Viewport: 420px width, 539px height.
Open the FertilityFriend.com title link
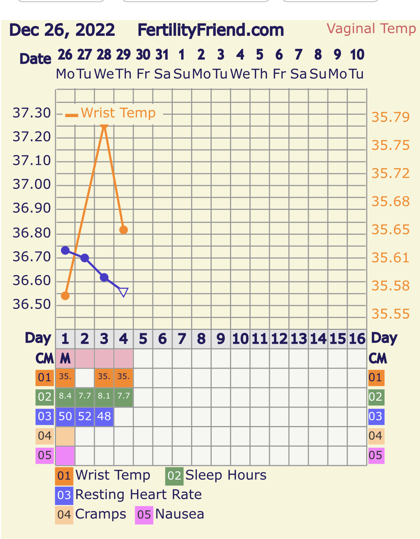pyautogui.click(x=211, y=30)
